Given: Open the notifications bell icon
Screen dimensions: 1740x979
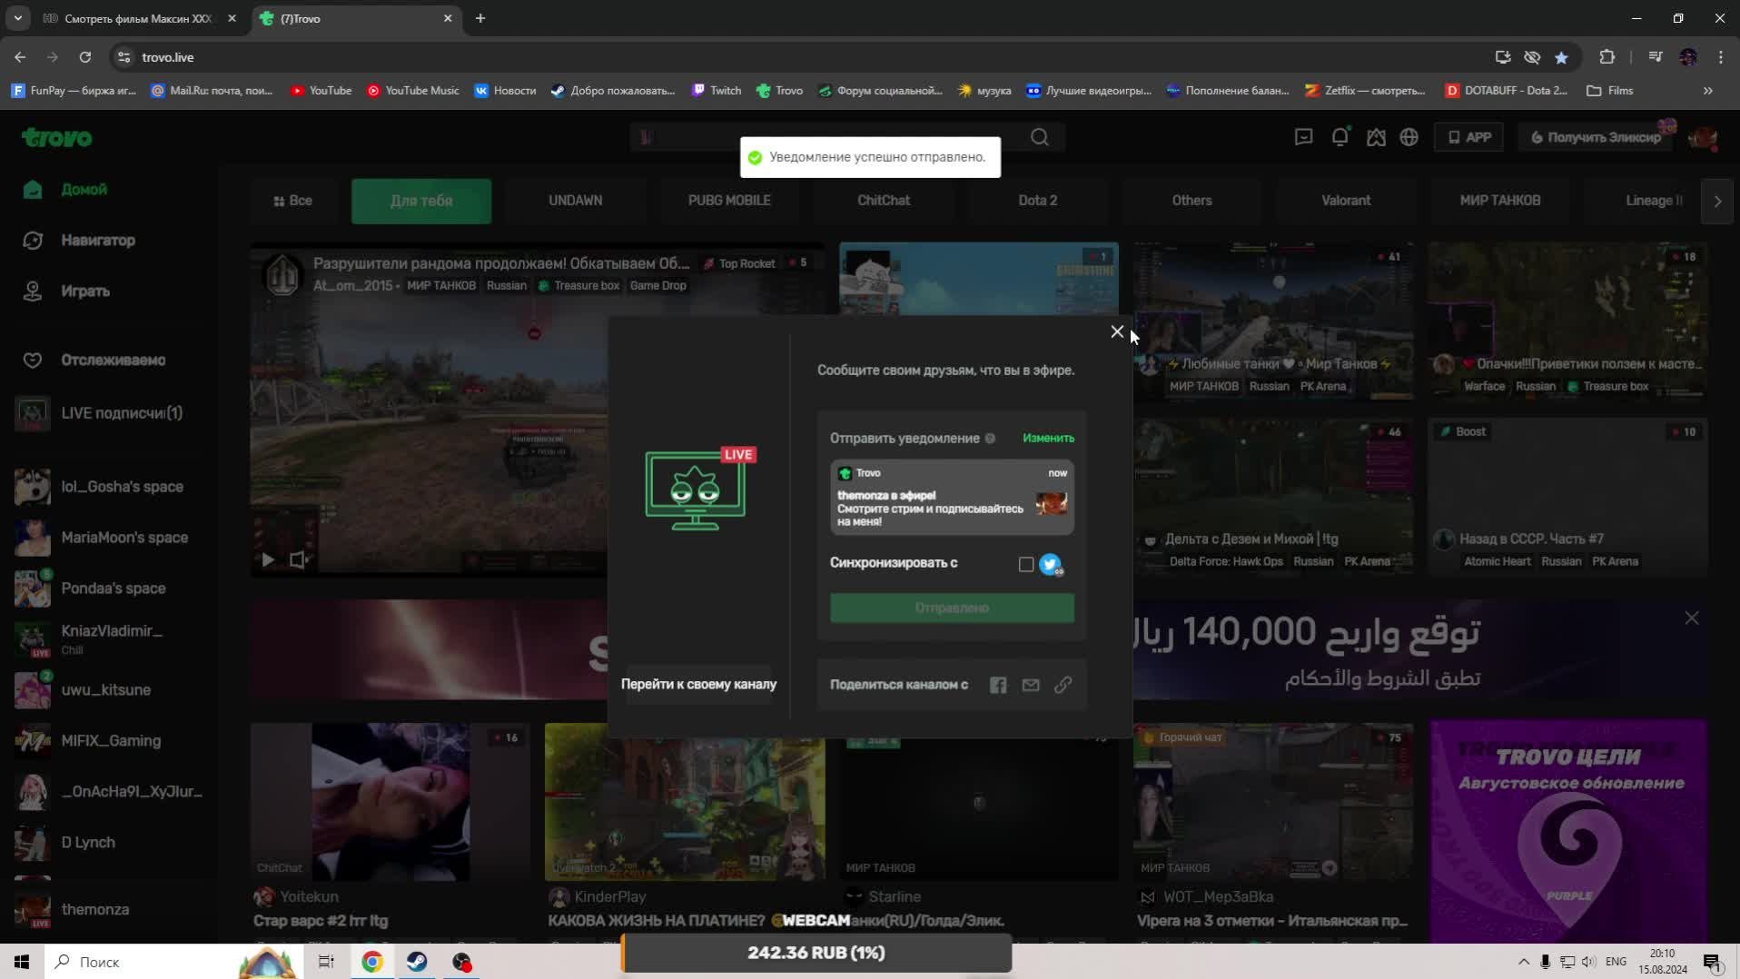Looking at the screenshot, I should click(1340, 137).
